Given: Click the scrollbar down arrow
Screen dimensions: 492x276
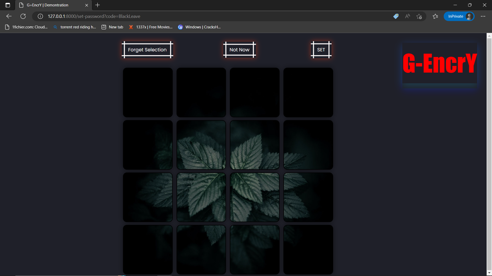Looking at the screenshot, I should point(489,273).
